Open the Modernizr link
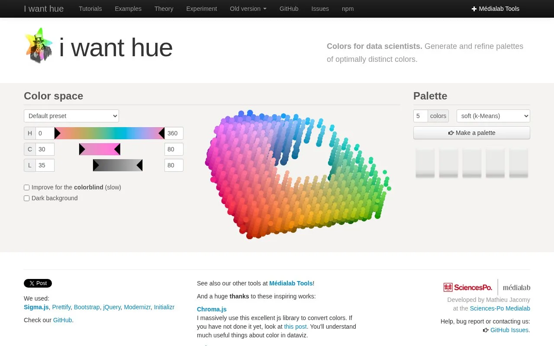Image resolution: width=554 pixels, height=346 pixels. tap(137, 307)
